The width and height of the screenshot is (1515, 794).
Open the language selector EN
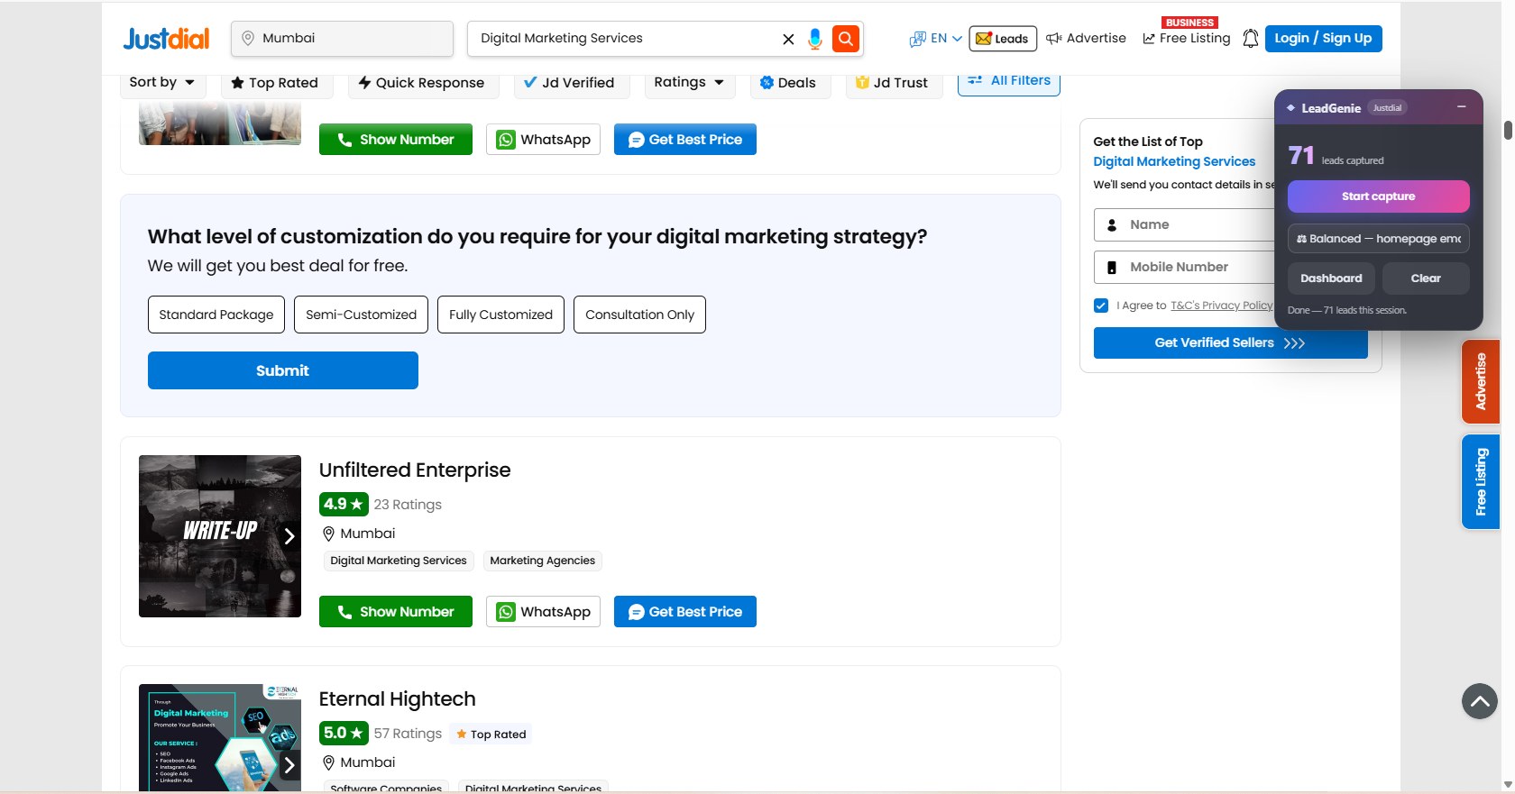click(x=936, y=39)
